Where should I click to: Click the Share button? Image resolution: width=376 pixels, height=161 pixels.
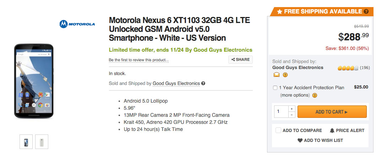pyautogui.click(x=240, y=59)
